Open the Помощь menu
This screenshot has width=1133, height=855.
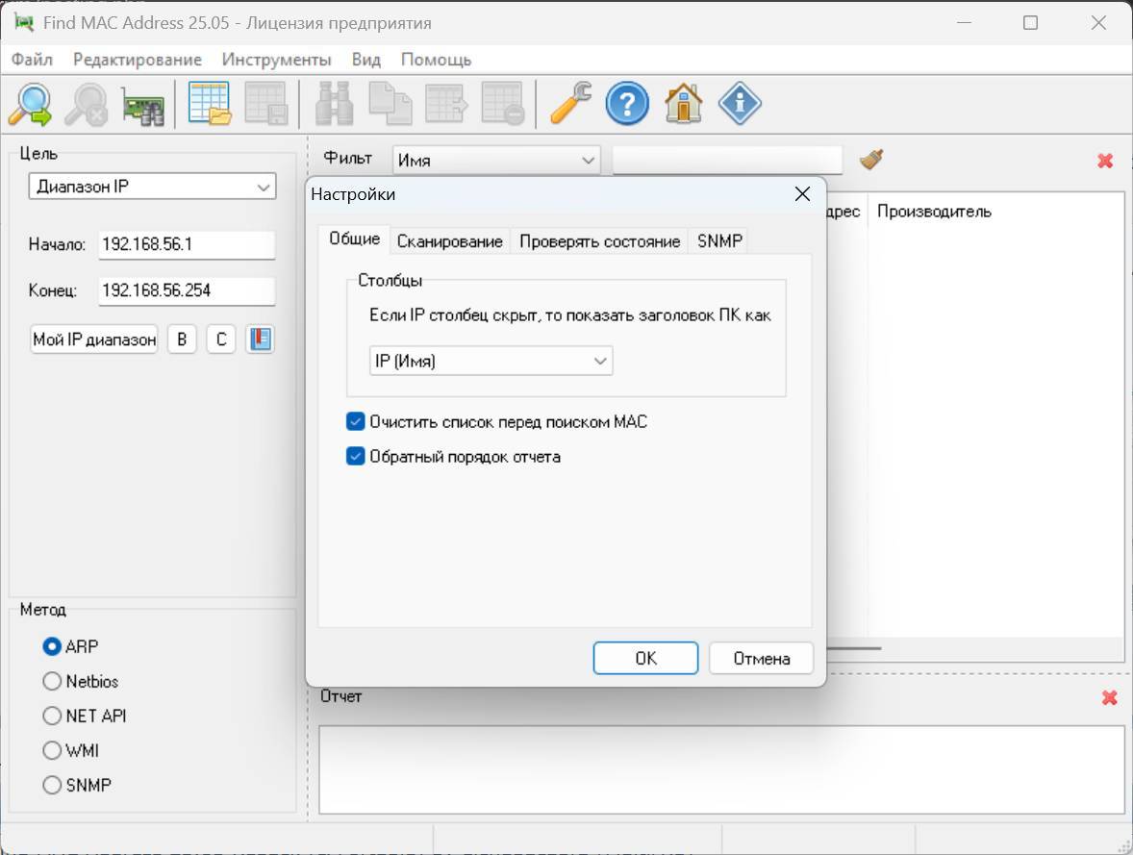(436, 60)
